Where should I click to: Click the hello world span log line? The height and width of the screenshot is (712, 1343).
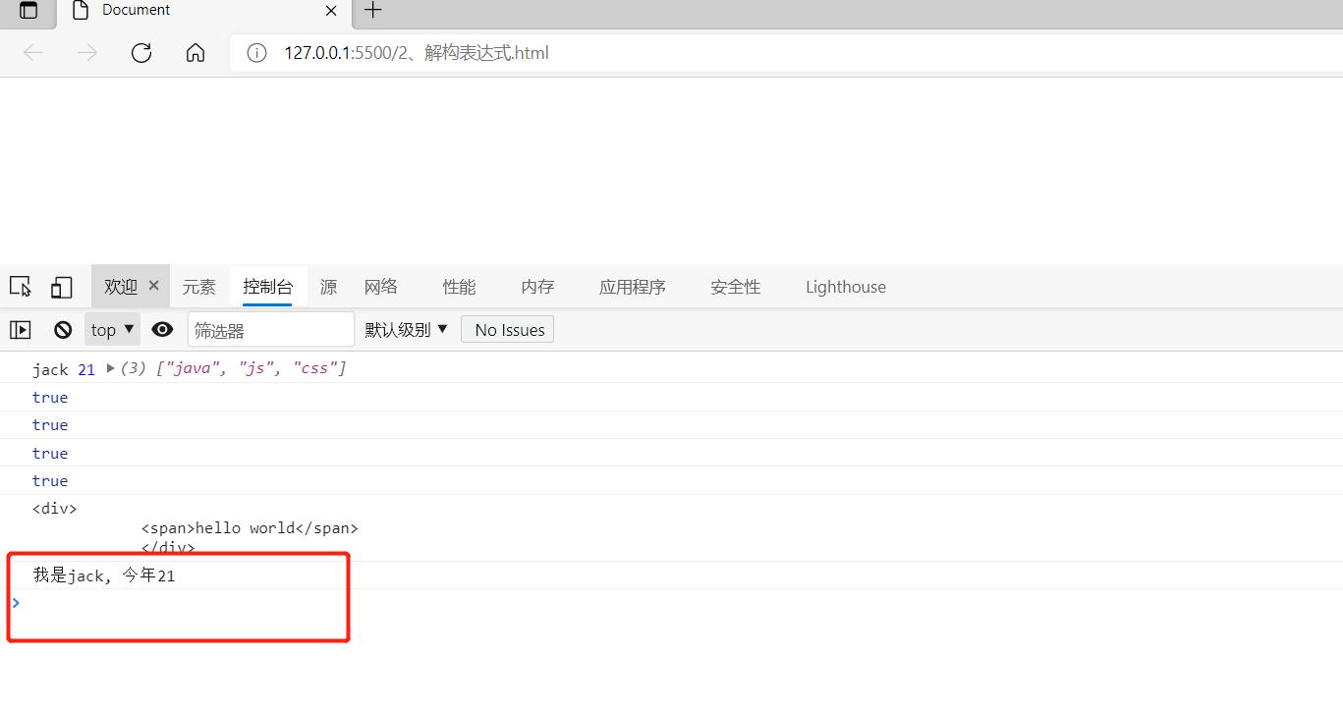click(250, 528)
